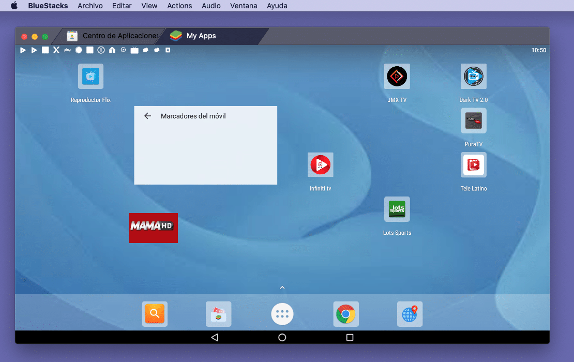Open the Actions menu in the menu bar
The image size is (574, 362).
click(179, 6)
